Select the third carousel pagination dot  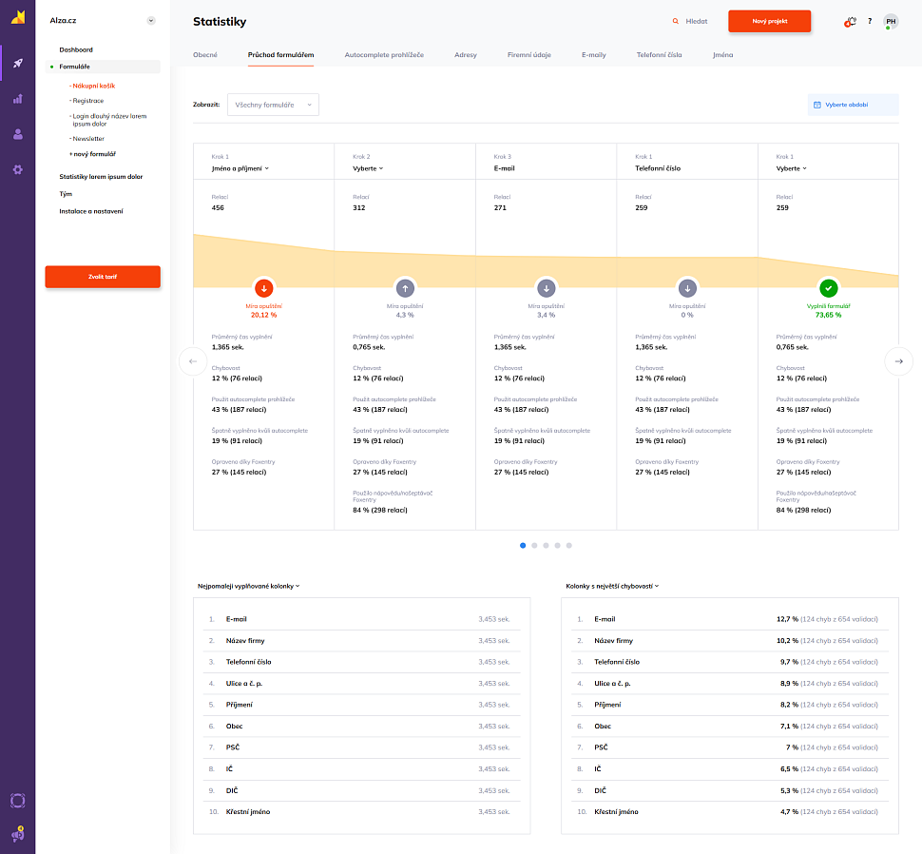click(x=546, y=546)
